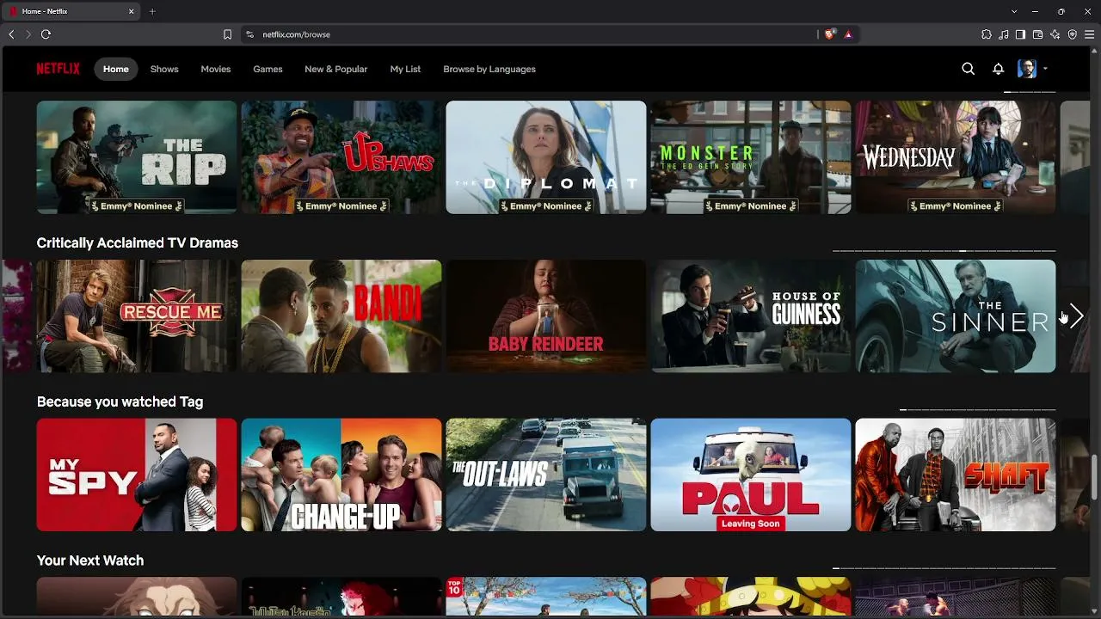Open My List page
The image size is (1101, 619).
(x=405, y=69)
